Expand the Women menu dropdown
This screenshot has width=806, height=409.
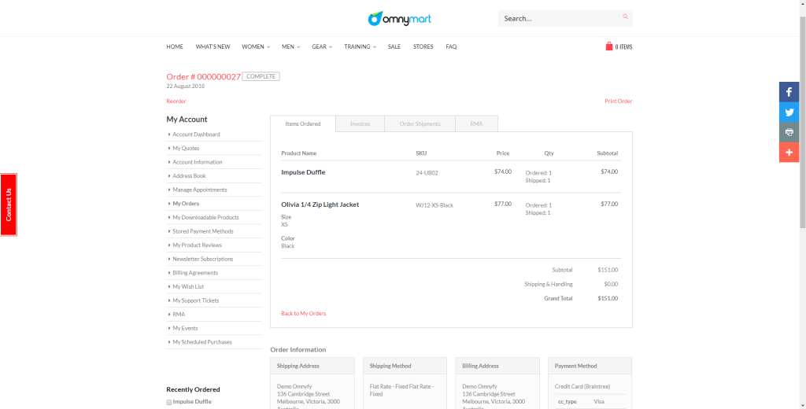(x=256, y=46)
